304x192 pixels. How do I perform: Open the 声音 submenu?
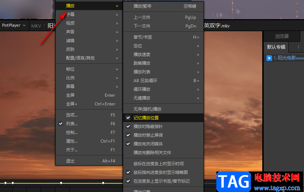(89, 32)
